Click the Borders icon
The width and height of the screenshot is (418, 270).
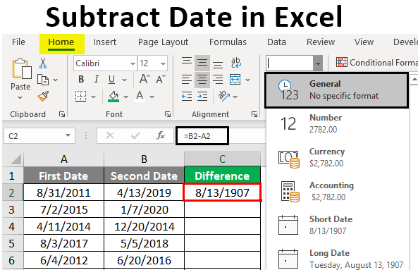[80, 96]
